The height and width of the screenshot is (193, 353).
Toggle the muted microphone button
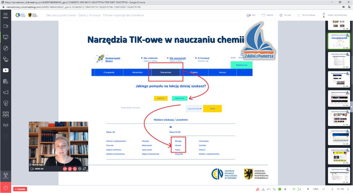[70, 169]
